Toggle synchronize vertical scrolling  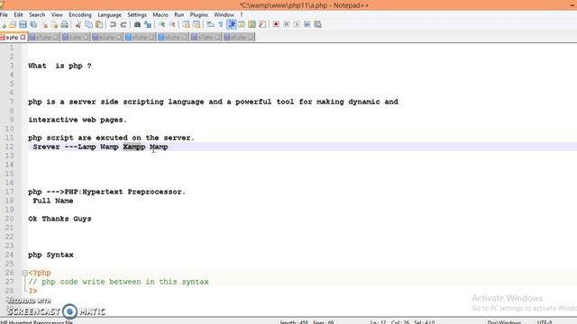pyautogui.click(x=187, y=24)
